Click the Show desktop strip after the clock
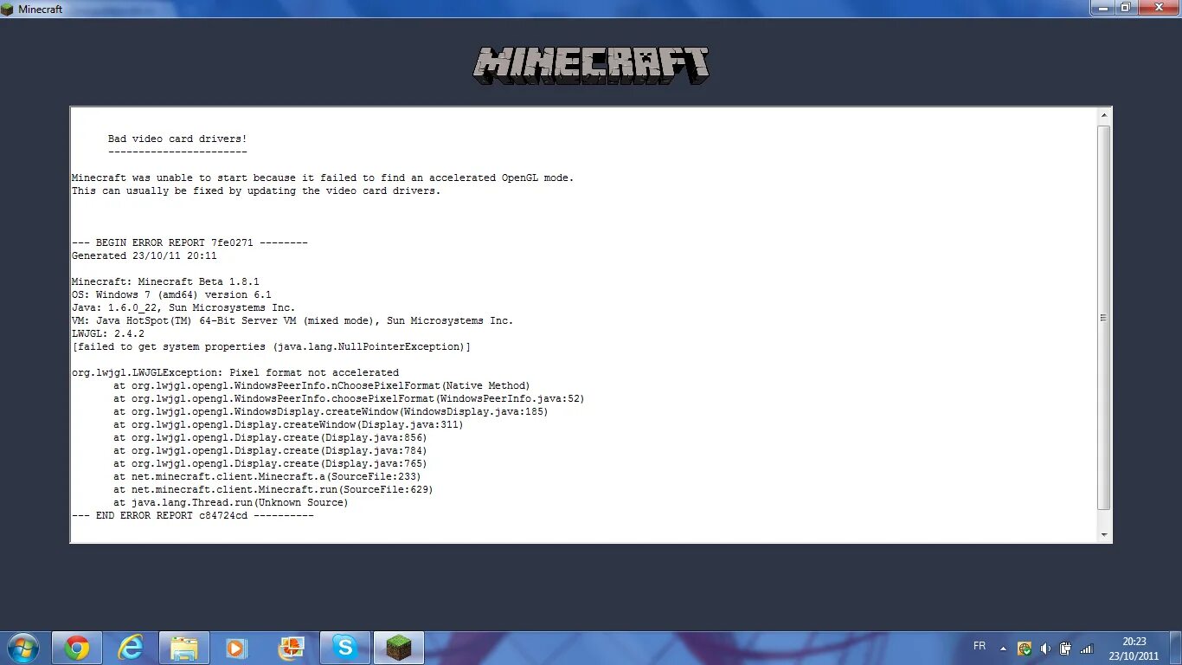The width and height of the screenshot is (1182, 665). click(x=1175, y=649)
